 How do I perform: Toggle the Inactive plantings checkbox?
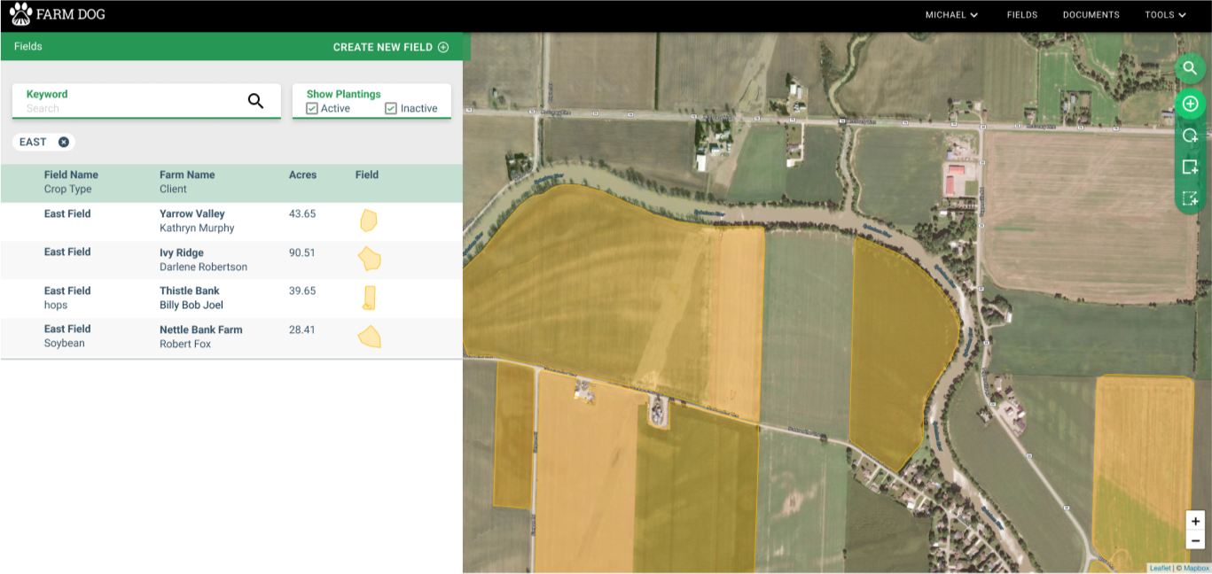[391, 108]
